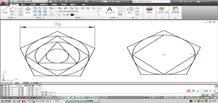Open the Properties (特性) color wheel panel

[149, 10]
